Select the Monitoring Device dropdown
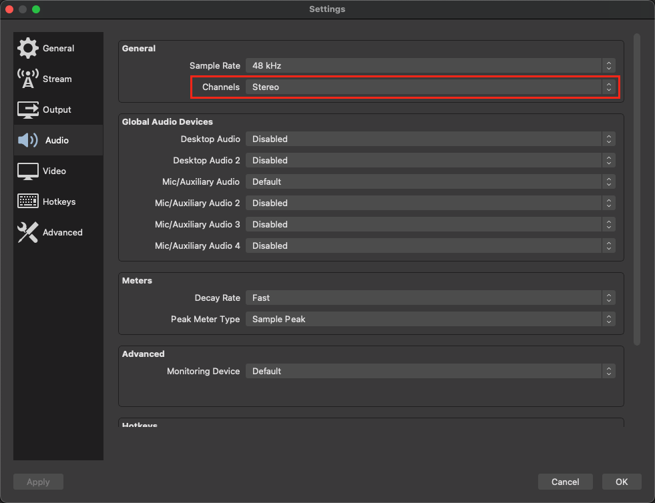Screen dimensions: 655x503 (x=430, y=371)
